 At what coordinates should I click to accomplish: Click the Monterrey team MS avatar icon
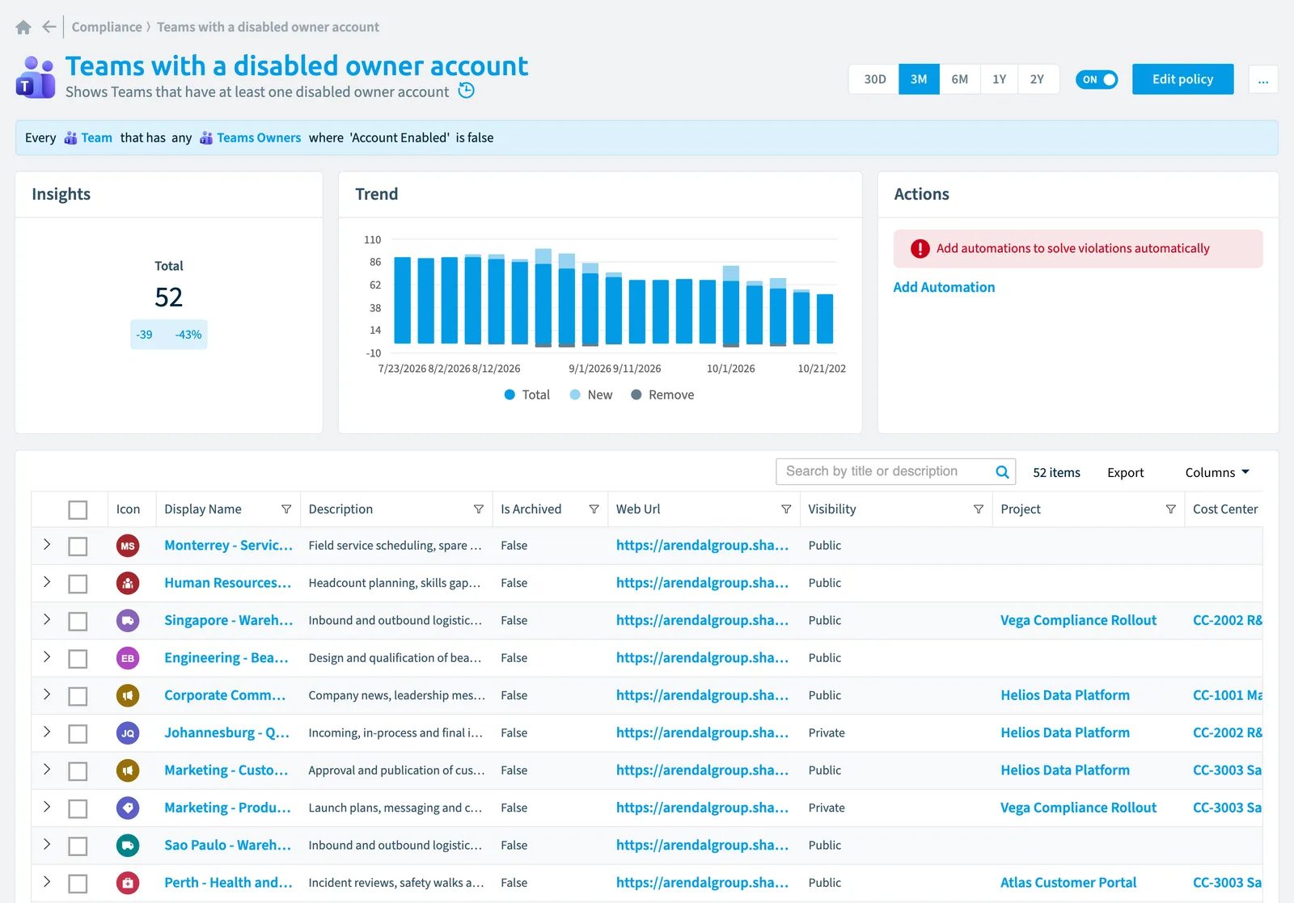tap(128, 546)
